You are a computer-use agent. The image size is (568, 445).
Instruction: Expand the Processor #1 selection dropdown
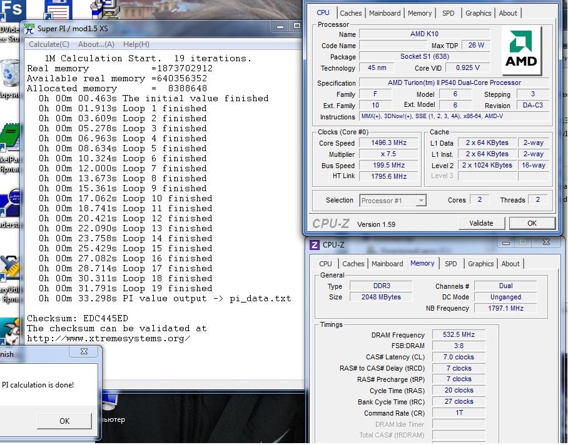pos(420,201)
